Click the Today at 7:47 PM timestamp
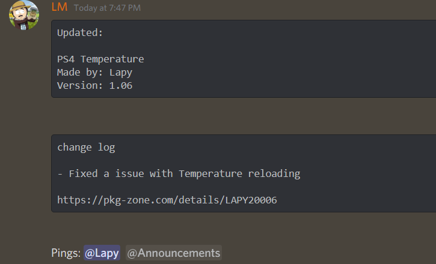The width and height of the screenshot is (436, 264). 107,8
